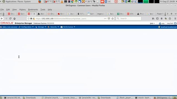177x99 pixels.
Task: Click the Oracle logo
Action: 7,23
